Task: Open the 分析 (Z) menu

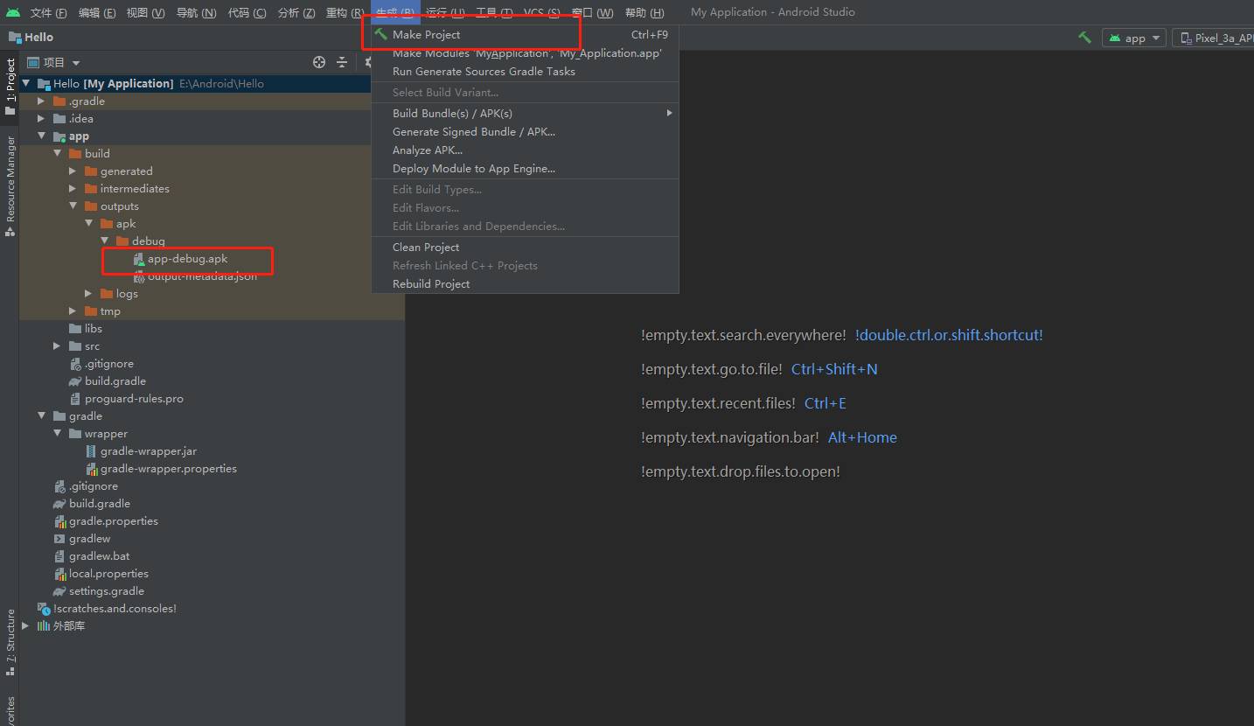Action: [x=296, y=12]
